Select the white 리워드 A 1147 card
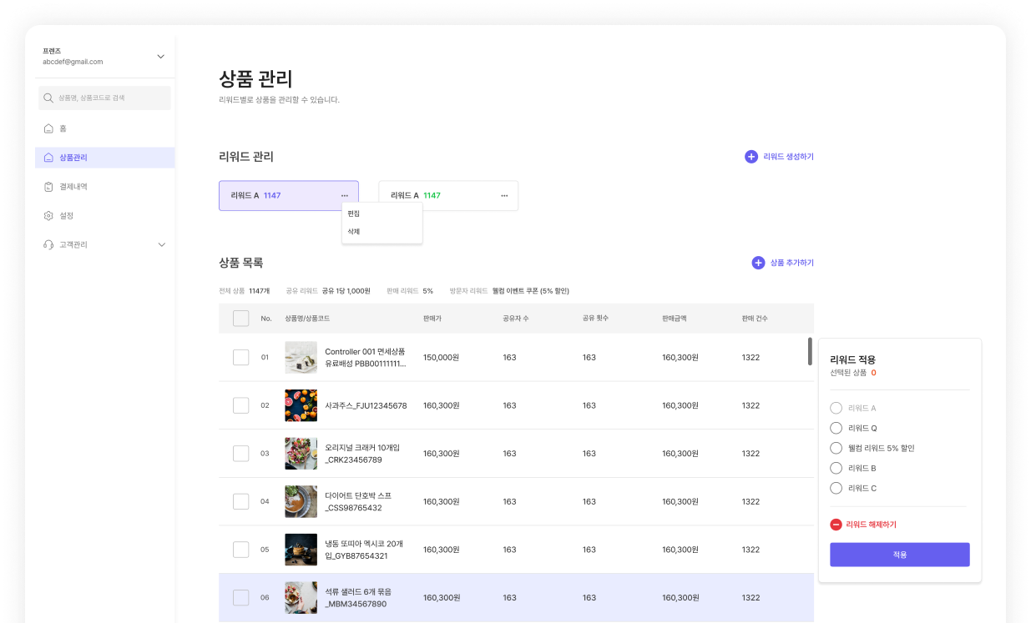 [x=448, y=196]
